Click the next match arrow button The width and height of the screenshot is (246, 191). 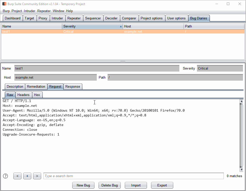tap(37, 176)
